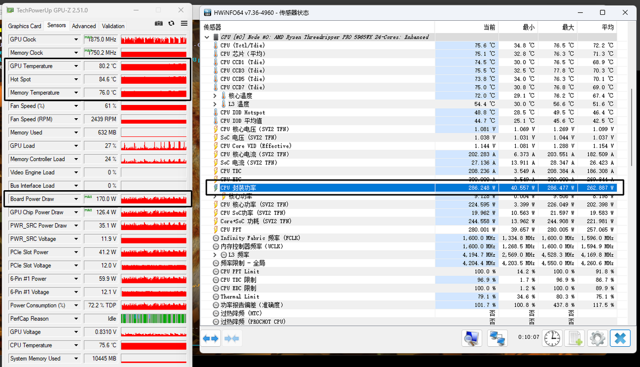Click circle icon beside Thermal Limit row

[x=215, y=297]
